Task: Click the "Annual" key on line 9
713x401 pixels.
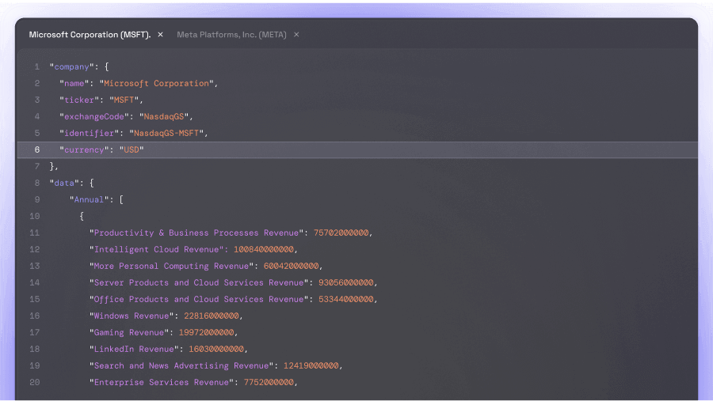Action: tap(89, 200)
